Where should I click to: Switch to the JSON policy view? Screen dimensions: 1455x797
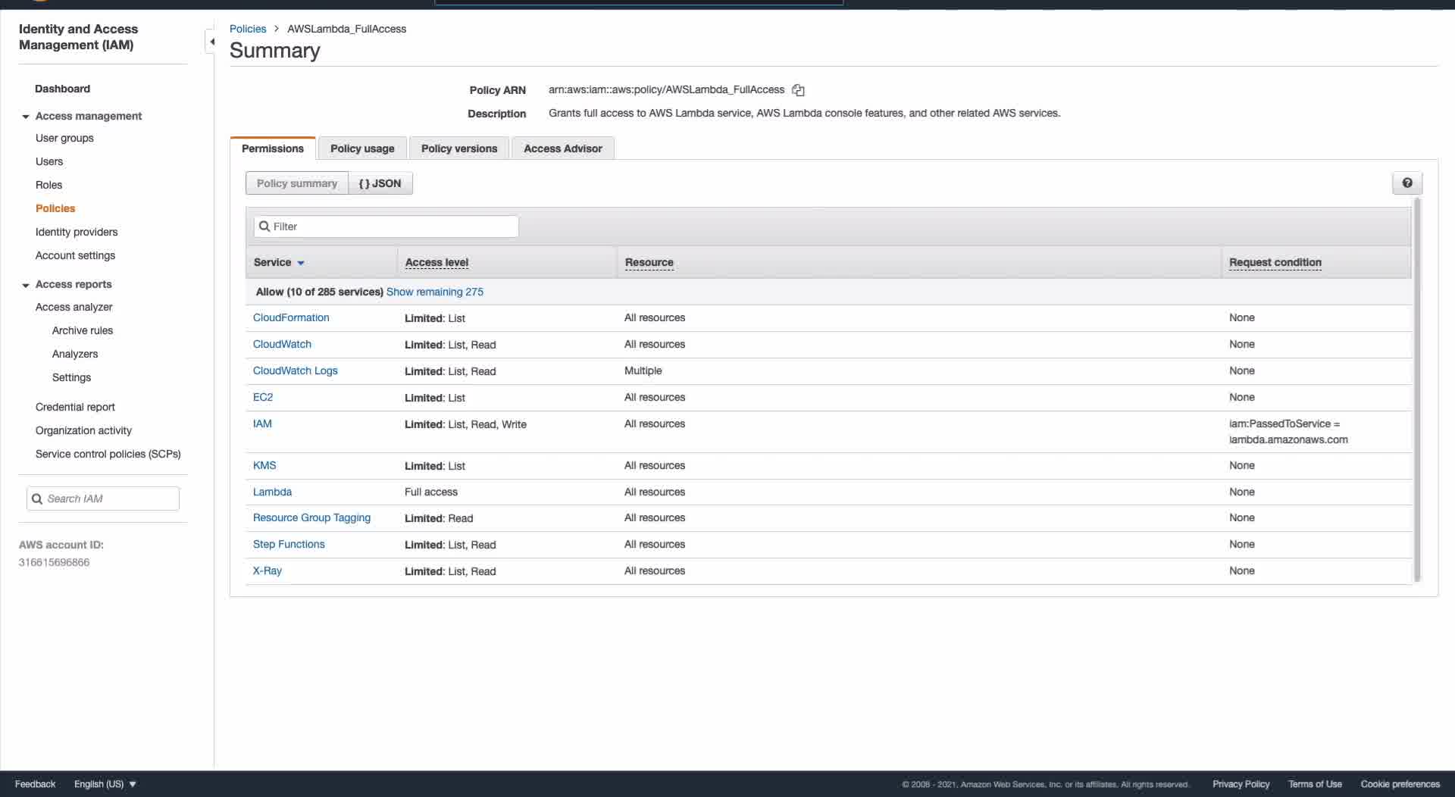(x=380, y=183)
